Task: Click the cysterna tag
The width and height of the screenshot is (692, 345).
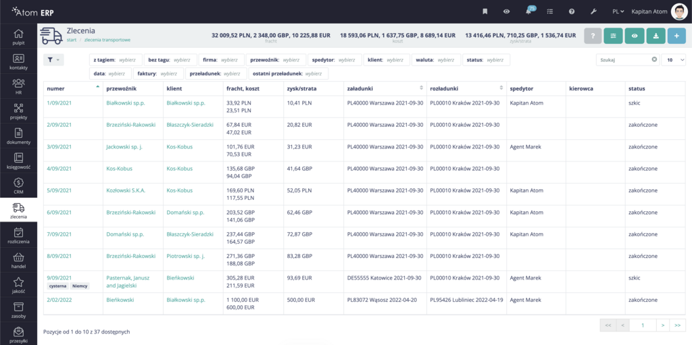Action: click(x=57, y=286)
